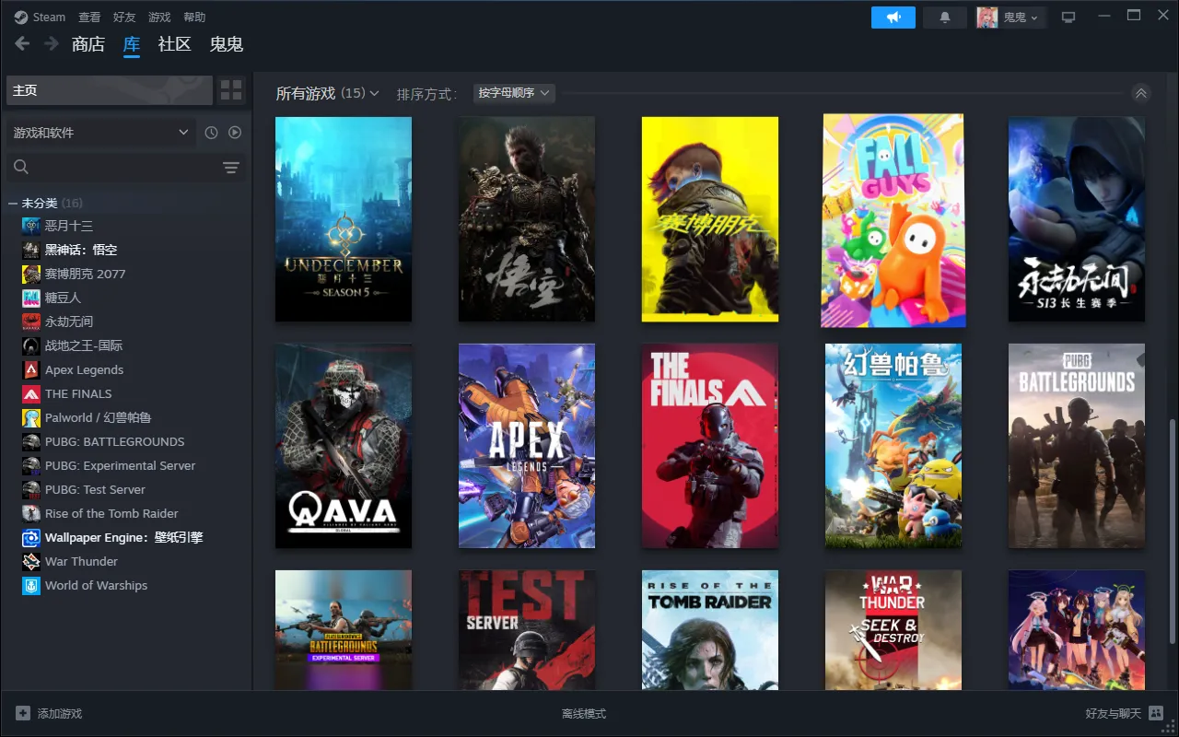Open advanced filter options icon

[x=230, y=168]
